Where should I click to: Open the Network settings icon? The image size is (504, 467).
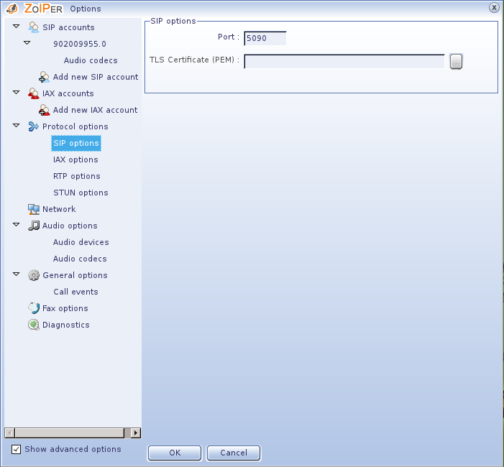(34, 209)
